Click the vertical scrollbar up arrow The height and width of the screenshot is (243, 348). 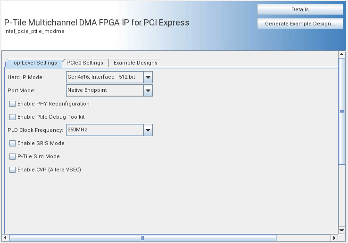click(x=342, y=54)
